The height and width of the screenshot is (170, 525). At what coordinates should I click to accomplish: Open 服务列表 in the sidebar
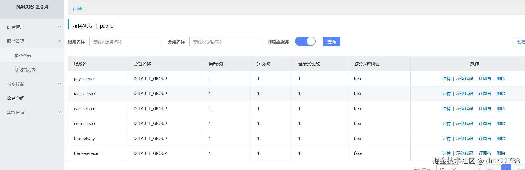click(23, 55)
